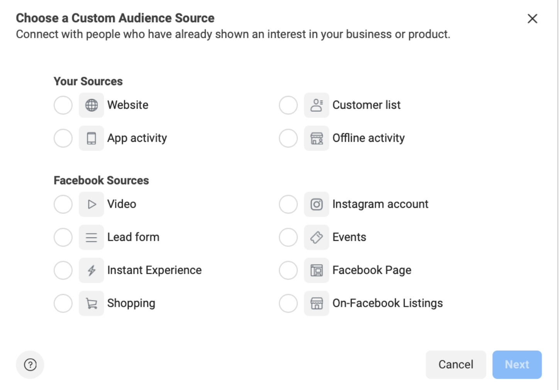Click the Events ticket icon
The width and height of the screenshot is (559, 390).
pos(317,237)
